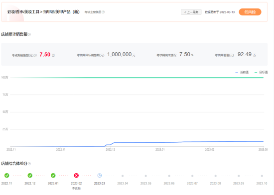Select the 2023.04 timeline dot
This screenshot has width=274, height=195.
pyautogui.click(x=123, y=176)
